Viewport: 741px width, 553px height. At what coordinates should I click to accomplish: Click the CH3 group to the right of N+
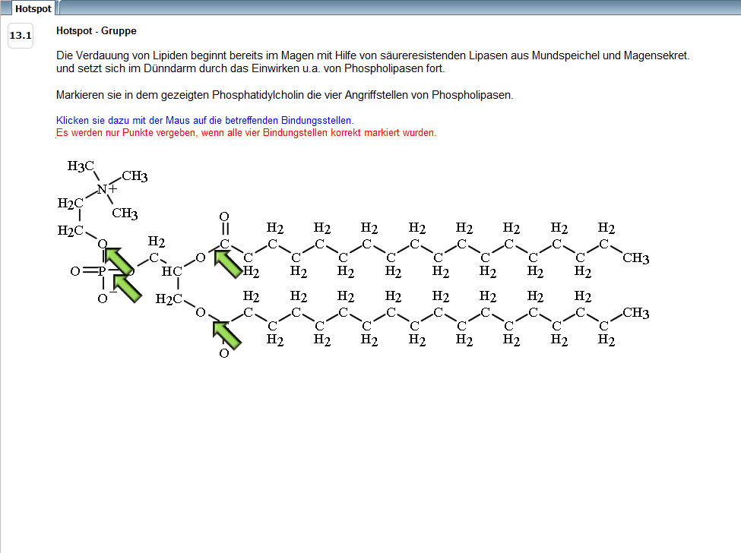pyautogui.click(x=135, y=176)
